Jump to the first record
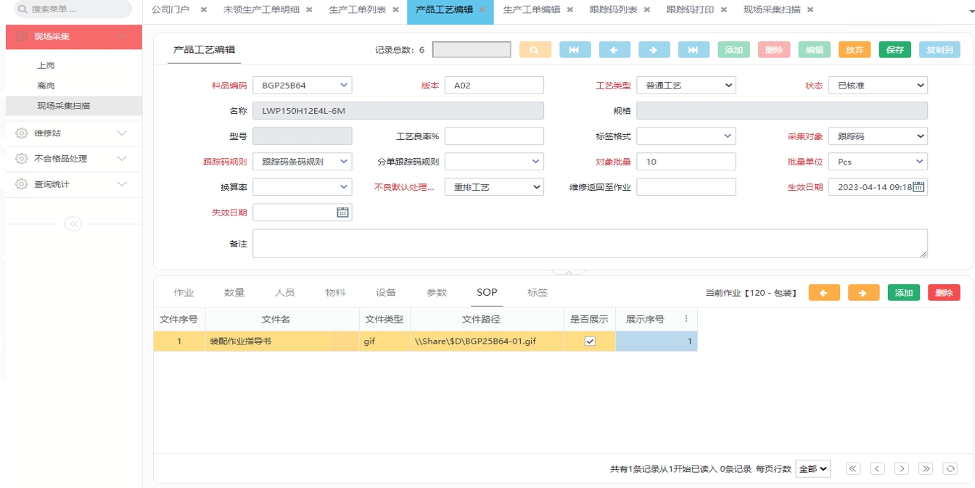The height and width of the screenshot is (488, 975). 575,50
